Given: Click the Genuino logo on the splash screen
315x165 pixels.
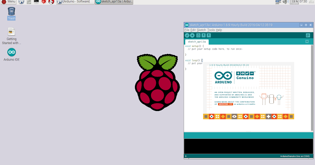Looking at the screenshot, I should click(x=245, y=76).
